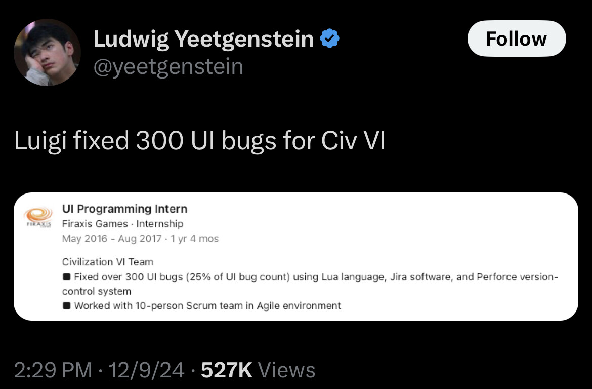
Task: Click the Firaxis Games · Internship line
Action: (x=122, y=223)
